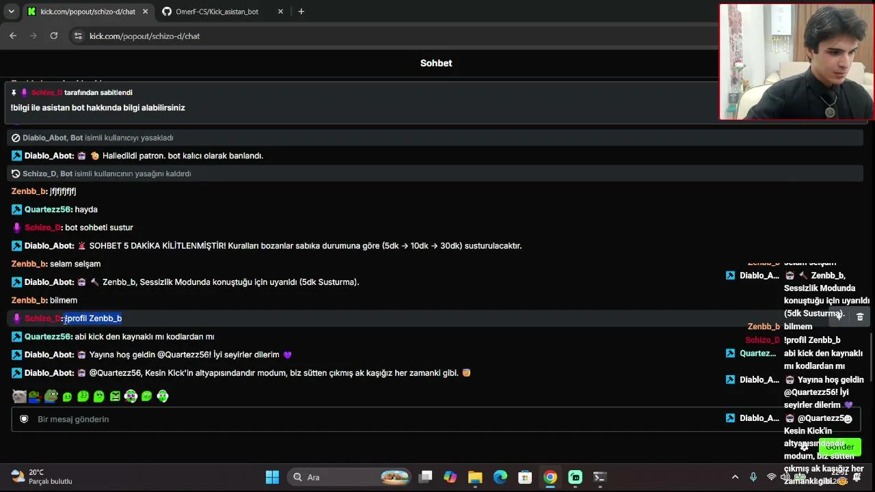Image resolution: width=875 pixels, height=492 pixels.
Task: Select the "bot sohbeti sustur" message text
Action: point(99,228)
